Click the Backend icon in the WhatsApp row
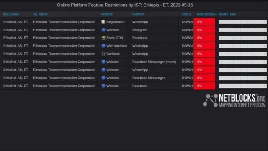 pos(103,54)
